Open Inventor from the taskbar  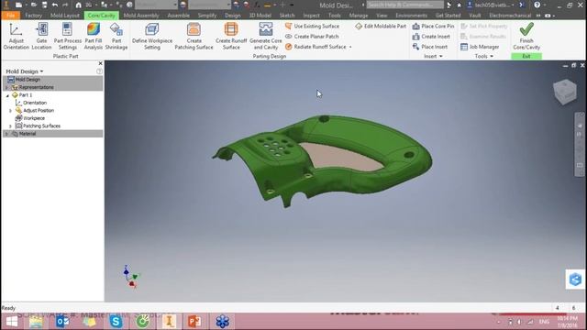pos(169,322)
